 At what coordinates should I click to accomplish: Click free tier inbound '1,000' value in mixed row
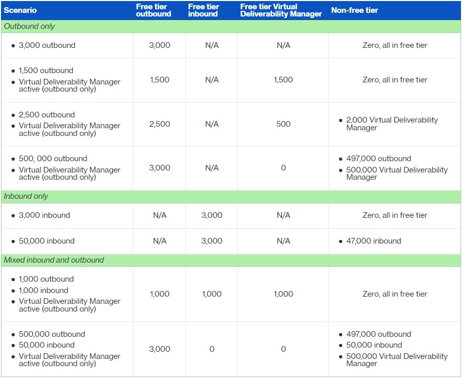tap(212, 294)
